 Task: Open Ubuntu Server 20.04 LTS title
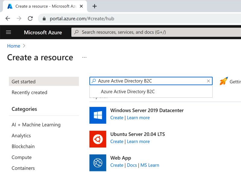point(138,134)
